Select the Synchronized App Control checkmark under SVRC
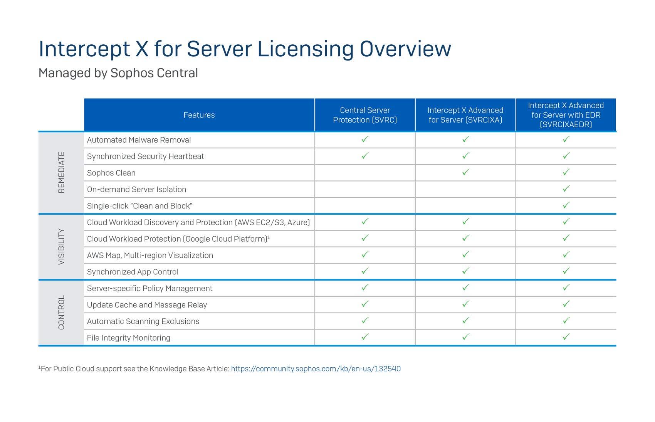This screenshot has height=422, width=655. click(x=364, y=272)
